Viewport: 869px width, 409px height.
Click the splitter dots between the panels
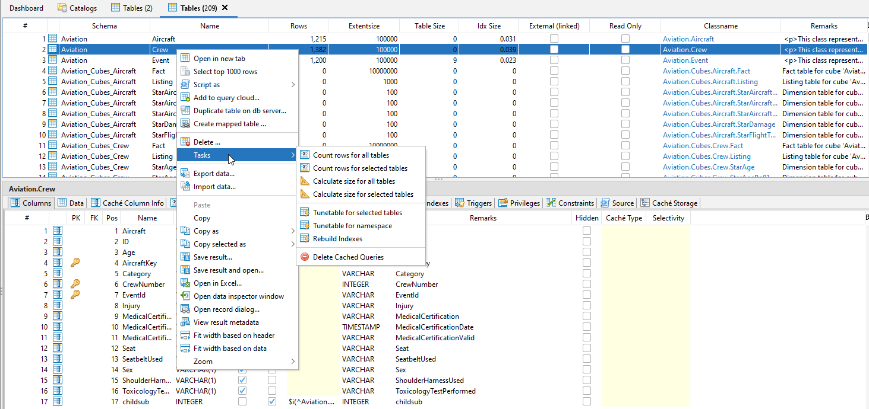pyautogui.click(x=438, y=179)
